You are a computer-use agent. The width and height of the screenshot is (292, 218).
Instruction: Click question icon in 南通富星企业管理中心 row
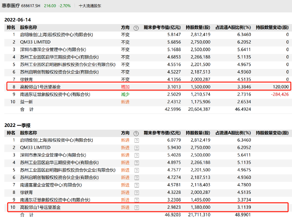pos(136,185)
